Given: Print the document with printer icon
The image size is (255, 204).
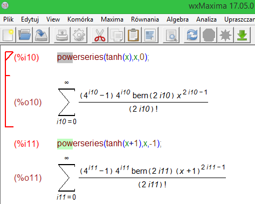Looking at the screenshot, I should [x=62, y=35].
